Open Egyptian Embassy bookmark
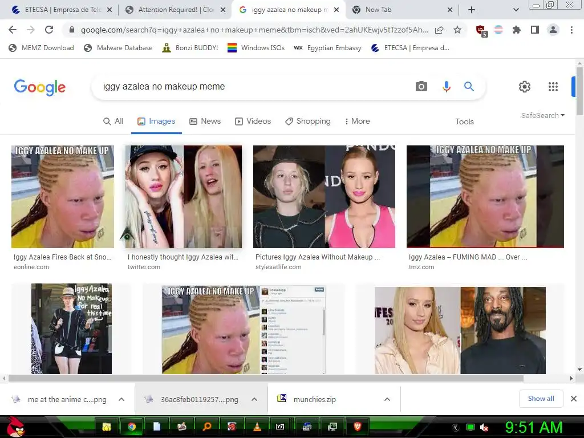584x438 pixels. tap(327, 48)
